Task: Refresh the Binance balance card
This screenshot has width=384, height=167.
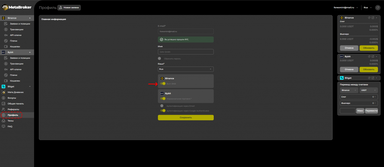Action: (369, 18)
